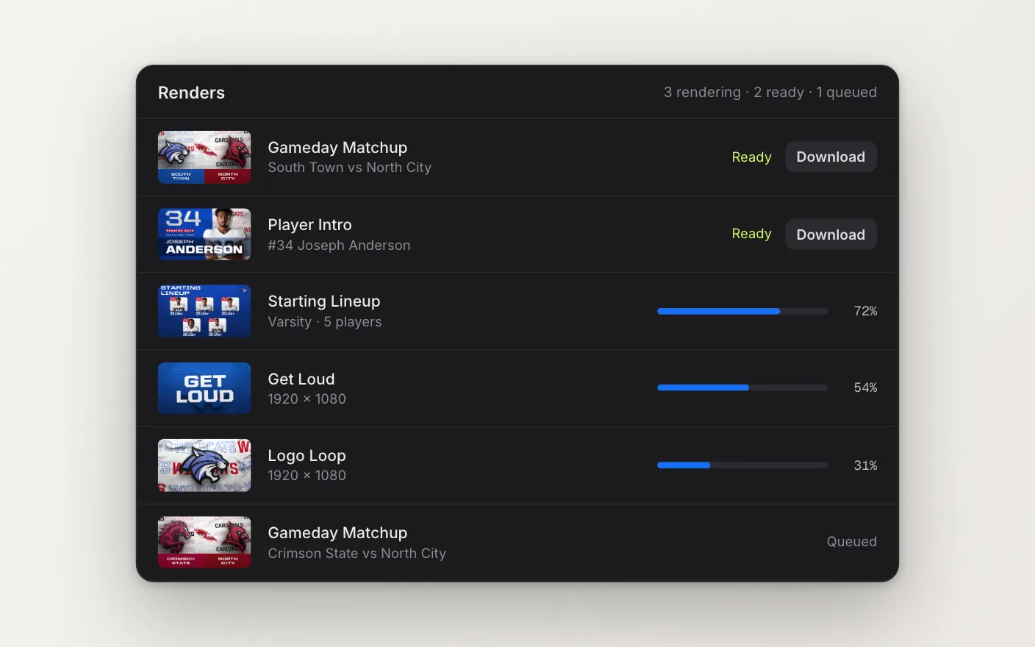Open the Starting Lineup thumbnail
This screenshot has width=1035, height=647.
coord(204,311)
